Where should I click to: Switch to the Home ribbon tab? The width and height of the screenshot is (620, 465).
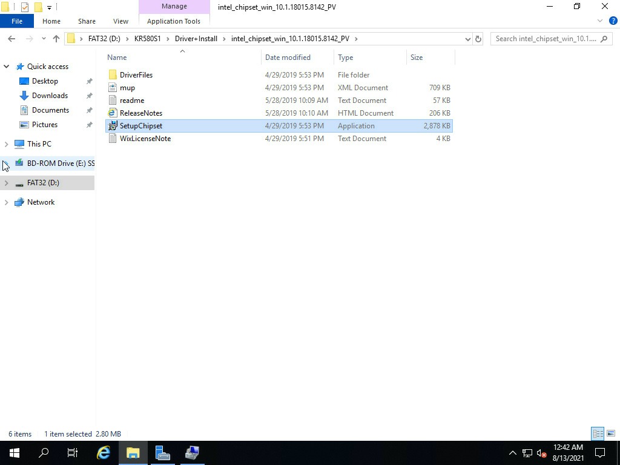51,21
